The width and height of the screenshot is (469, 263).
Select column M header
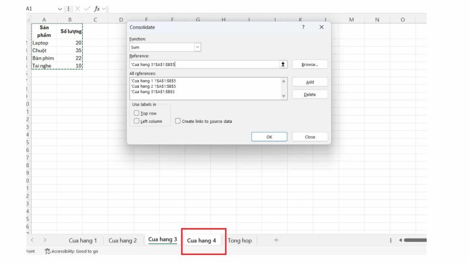click(x=351, y=20)
